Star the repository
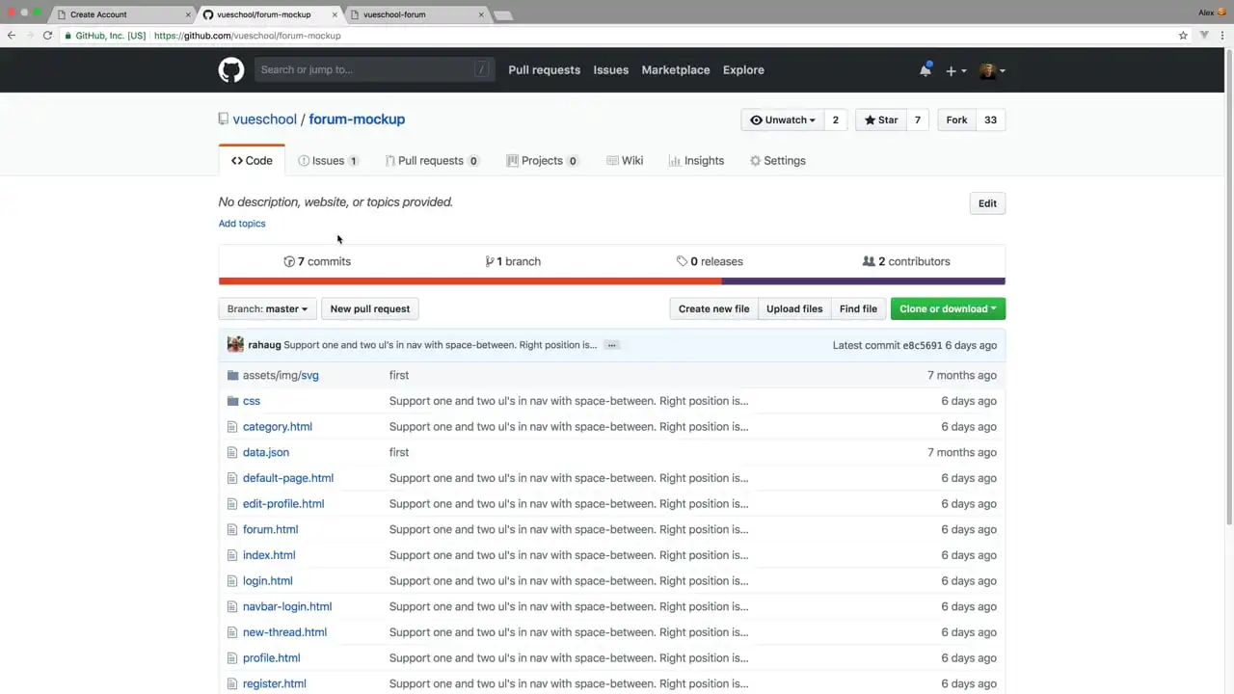This screenshot has width=1234, height=694. pyautogui.click(x=880, y=120)
